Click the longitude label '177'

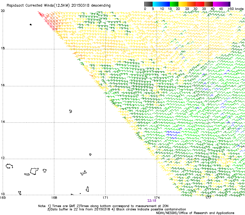pos(208,198)
